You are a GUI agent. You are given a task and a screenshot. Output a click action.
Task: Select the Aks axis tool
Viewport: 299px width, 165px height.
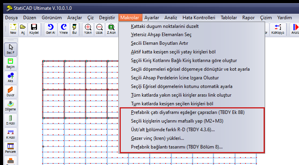coord(11,78)
